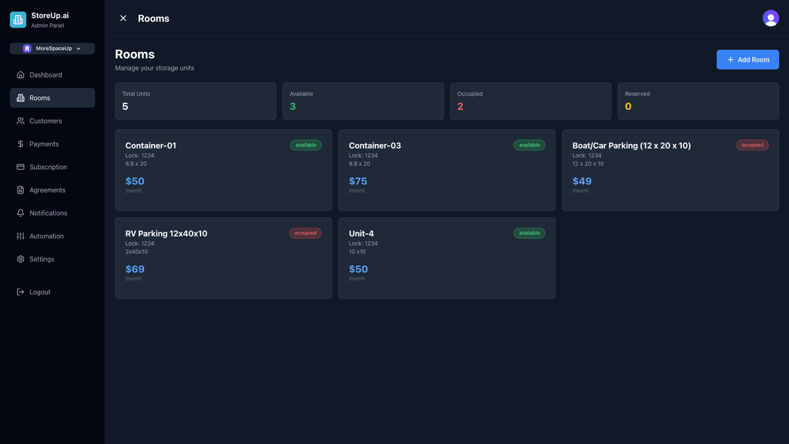Open the user profile avatar
789x444 pixels.
coord(771,18)
